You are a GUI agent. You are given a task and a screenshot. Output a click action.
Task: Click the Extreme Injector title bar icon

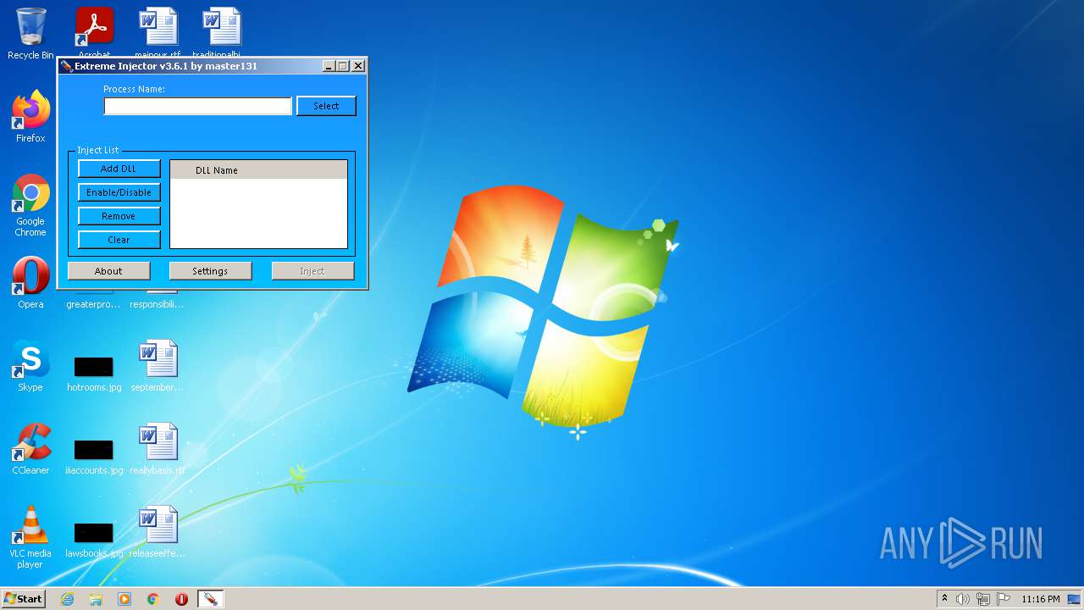click(x=66, y=66)
